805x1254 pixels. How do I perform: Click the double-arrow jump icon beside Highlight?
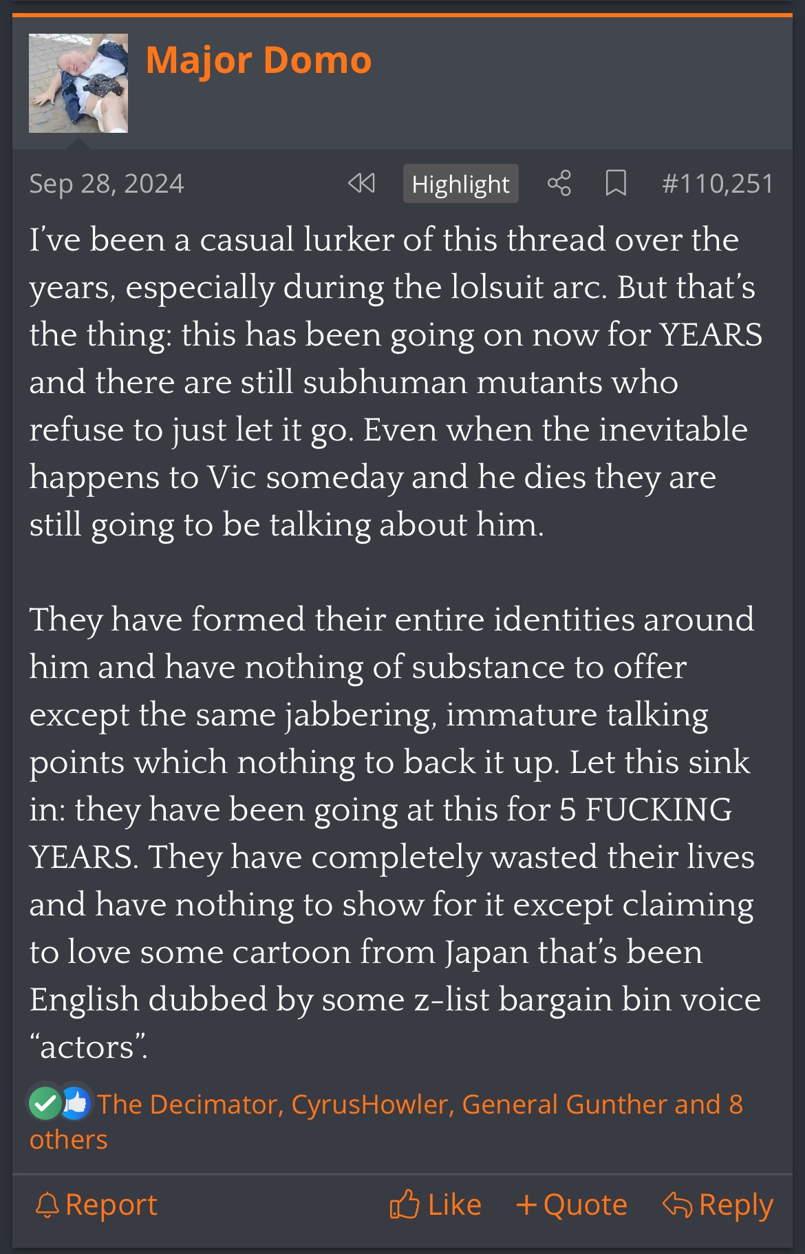coord(361,183)
